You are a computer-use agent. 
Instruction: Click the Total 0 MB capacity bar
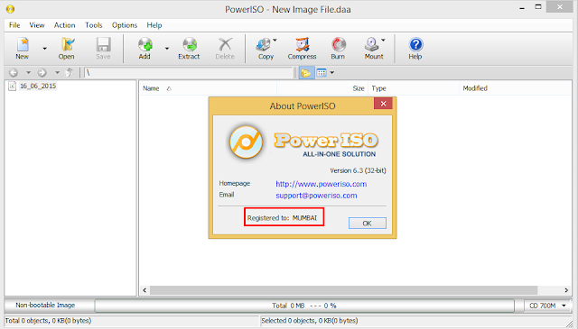(304, 306)
